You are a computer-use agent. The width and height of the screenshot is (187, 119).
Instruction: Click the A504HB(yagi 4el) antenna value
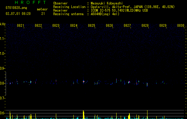tap(105, 14)
